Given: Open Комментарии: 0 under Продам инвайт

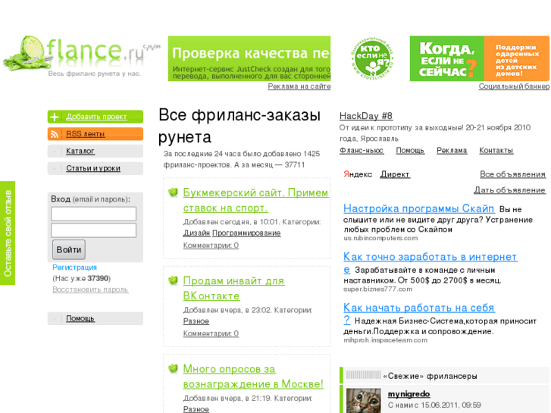Looking at the screenshot, I should tap(211, 333).
